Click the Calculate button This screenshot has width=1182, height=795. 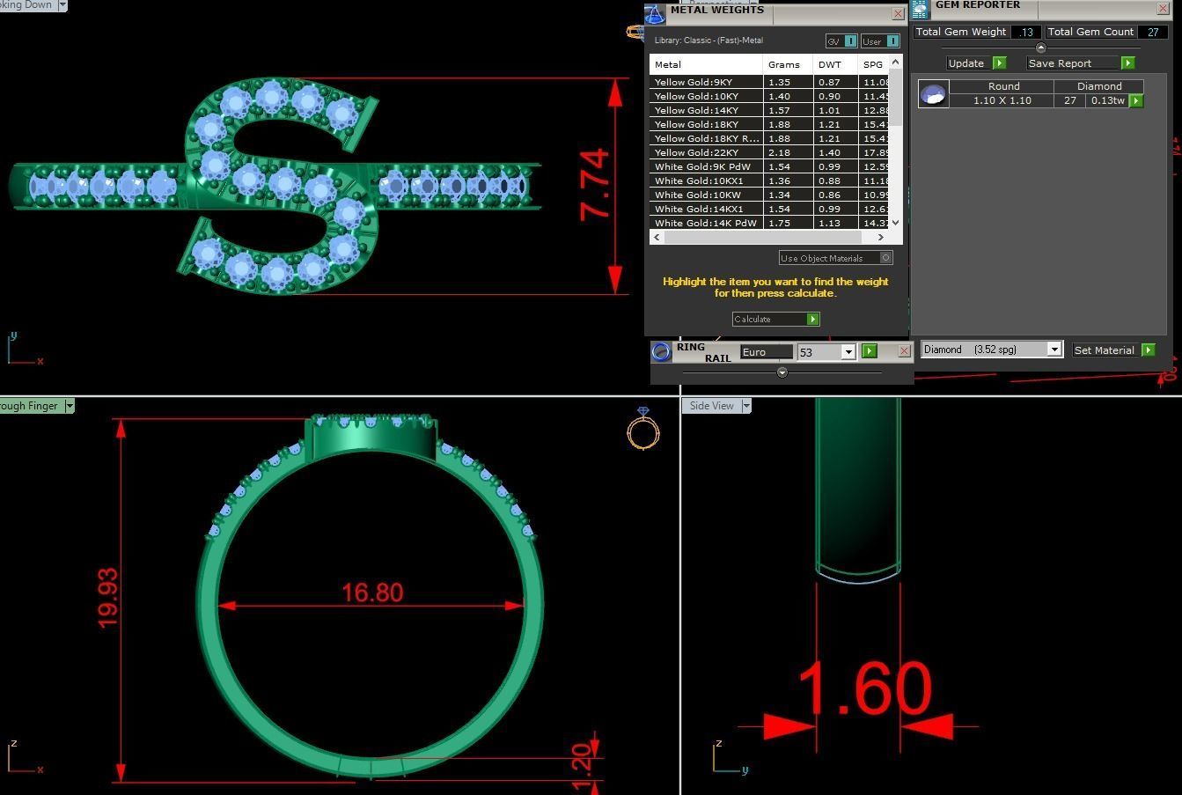pos(775,319)
